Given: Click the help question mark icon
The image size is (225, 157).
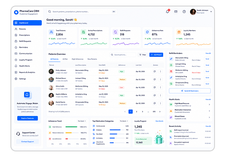Looking at the screenshot, I should (184, 12).
